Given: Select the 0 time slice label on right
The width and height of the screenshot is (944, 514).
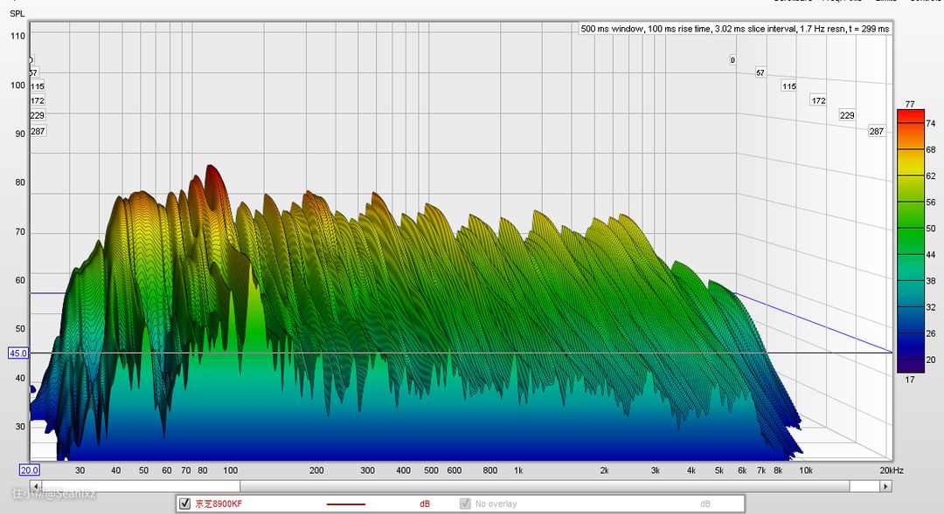Looking at the screenshot, I should tap(732, 60).
